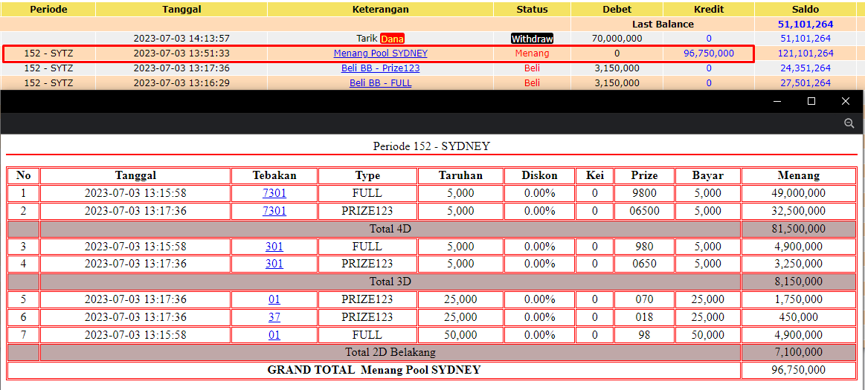Click the magnifier zoom icon in popup
This screenshot has width=865, height=390.
point(849,123)
